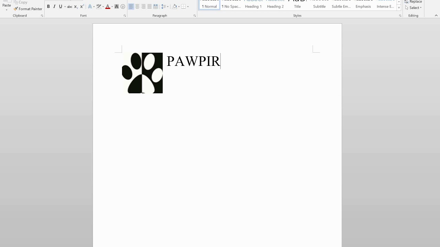Apply paragraph shading fill
This screenshot has width=440, height=247.
pos(175,7)
